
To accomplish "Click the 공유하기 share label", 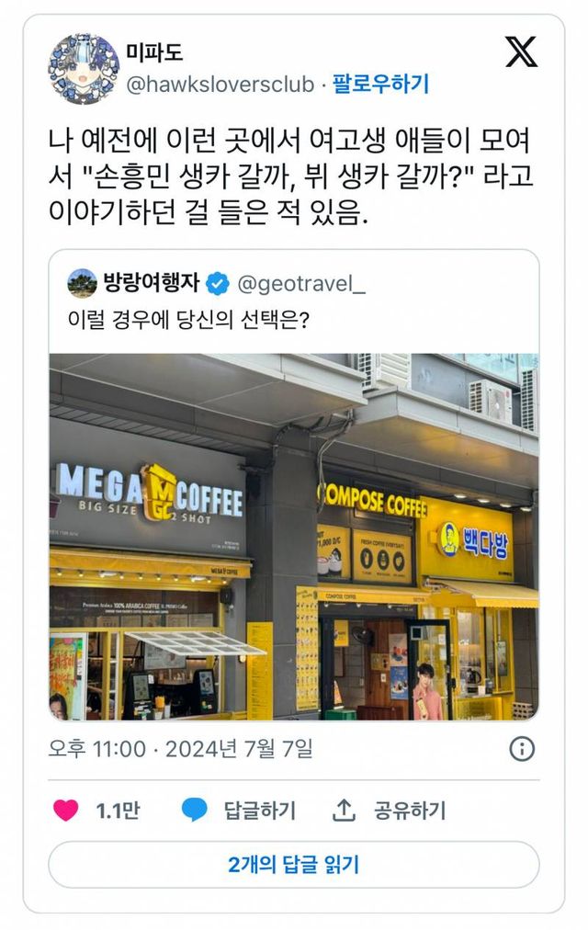I will 410,811.
